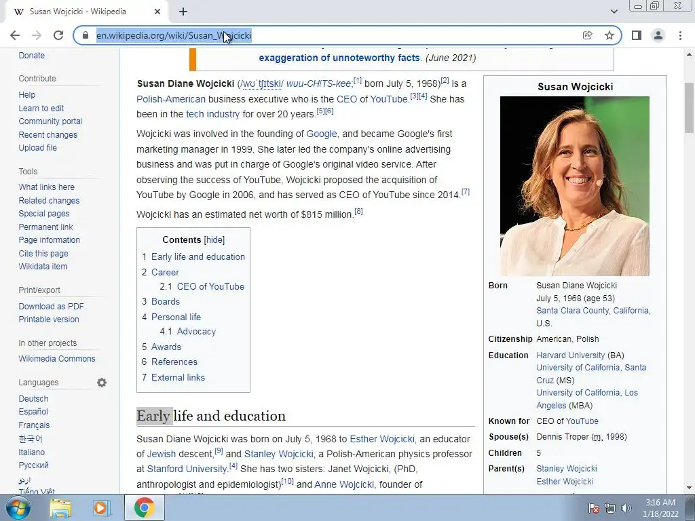The width and height of the screenshot is (695, 521).
Task: Open the Polish-American link in intro
Action: 171,99
